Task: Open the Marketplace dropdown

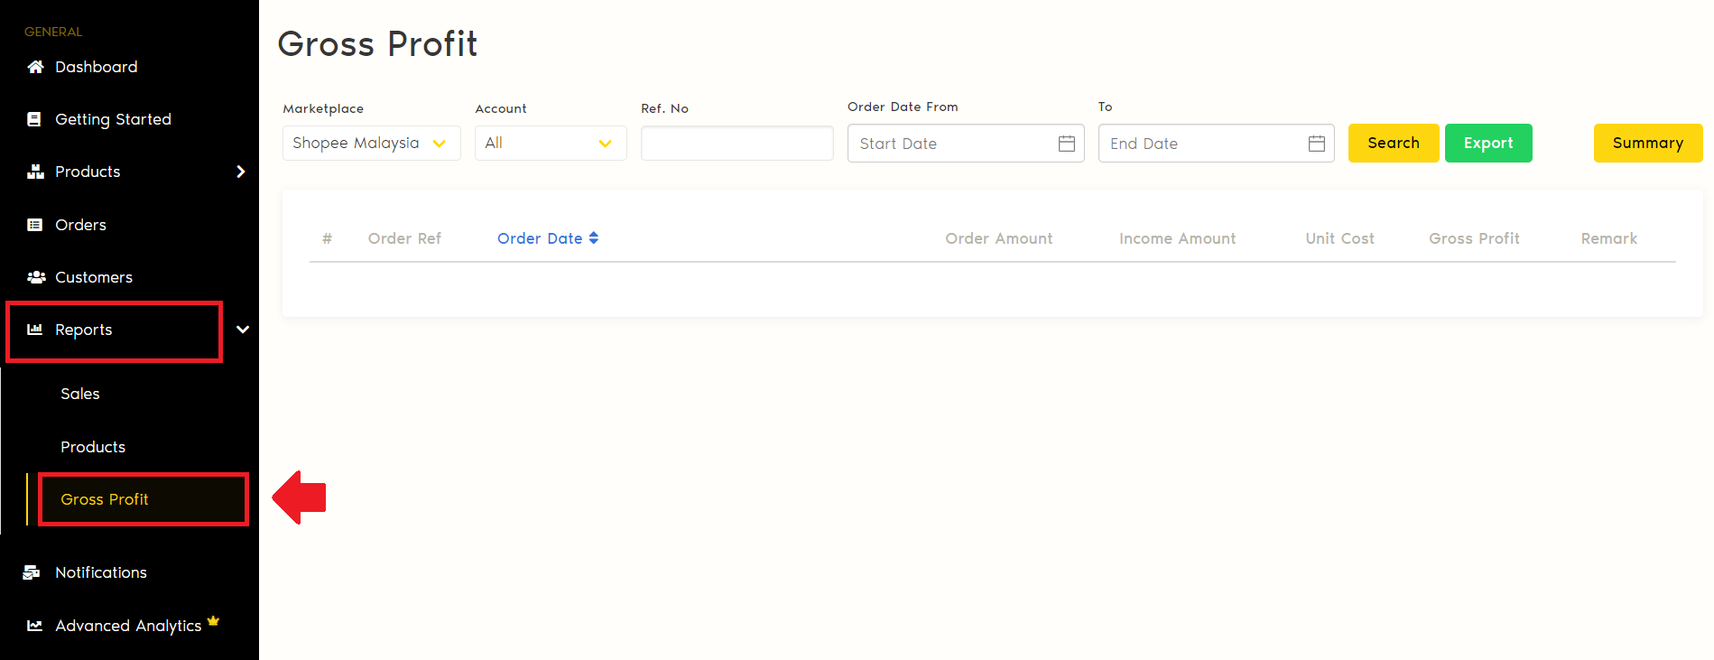Action: [371, 144]
